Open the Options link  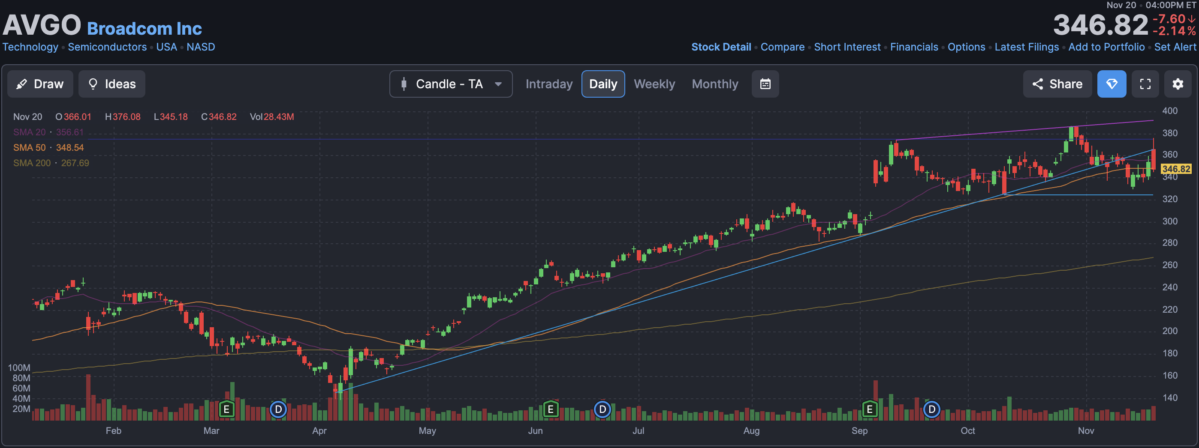click(x=966, y=47)
